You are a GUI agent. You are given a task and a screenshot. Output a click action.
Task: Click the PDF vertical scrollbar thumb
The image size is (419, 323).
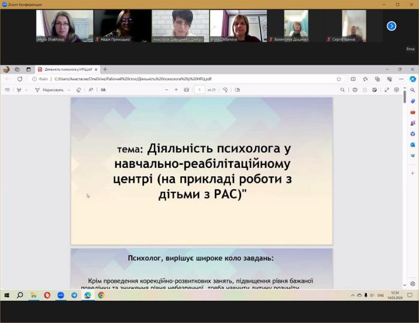405,97
